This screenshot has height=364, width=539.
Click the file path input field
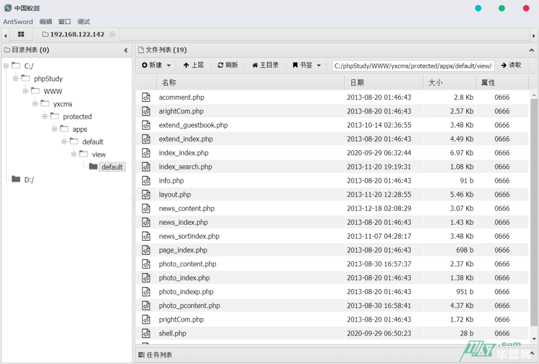click(x=413, y=66)
